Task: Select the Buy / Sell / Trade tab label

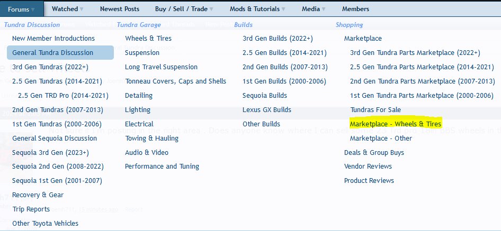Action: pos(181,9)
